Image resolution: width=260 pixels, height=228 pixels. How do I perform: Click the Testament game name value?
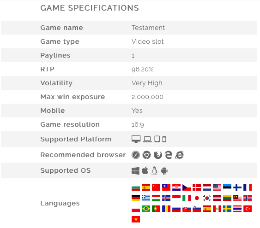tap(148, 28)
